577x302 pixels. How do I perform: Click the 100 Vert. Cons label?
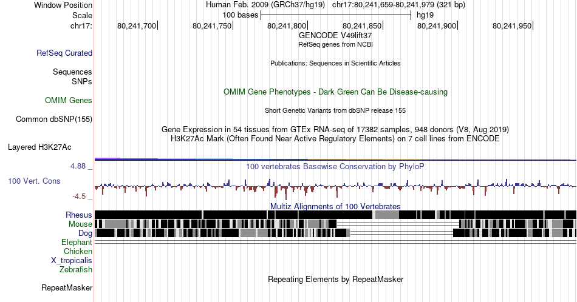[x=34, y=181]
